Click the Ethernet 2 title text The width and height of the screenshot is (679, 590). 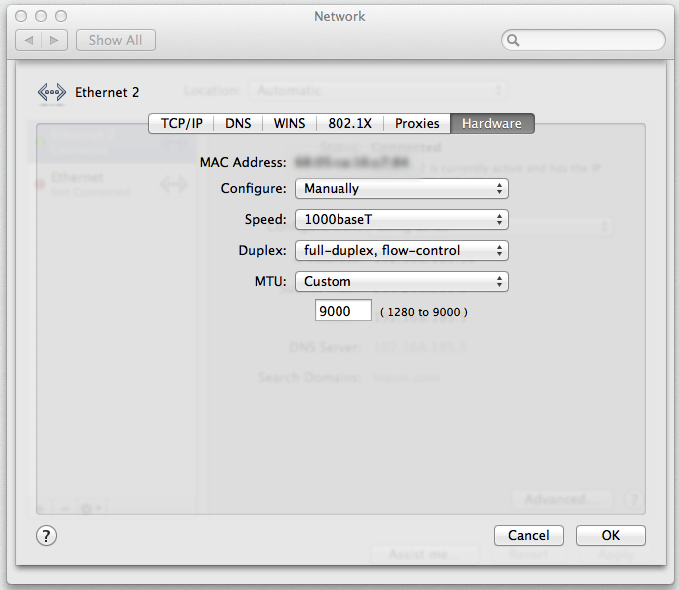point(107,92)
